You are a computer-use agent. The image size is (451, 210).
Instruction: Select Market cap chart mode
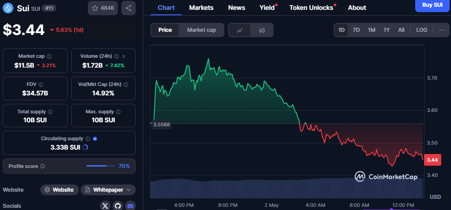pos(202,30)
